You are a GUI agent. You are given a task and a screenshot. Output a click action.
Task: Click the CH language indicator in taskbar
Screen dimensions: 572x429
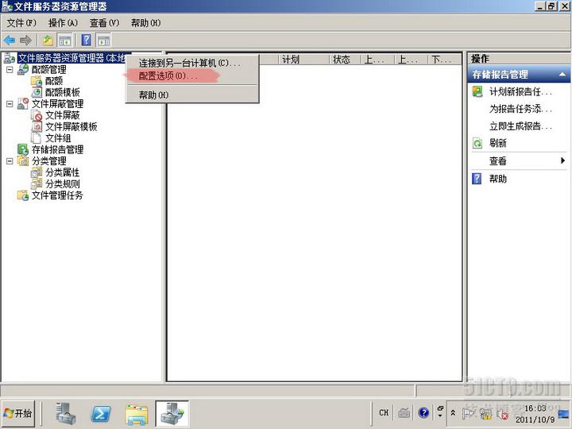pyautogui.click(x=384, y=412)
